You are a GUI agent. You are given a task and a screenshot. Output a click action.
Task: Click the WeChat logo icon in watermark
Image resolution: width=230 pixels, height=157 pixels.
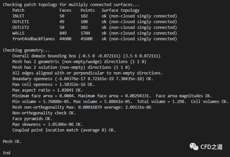pyautogui.click(x=194, y=146)
